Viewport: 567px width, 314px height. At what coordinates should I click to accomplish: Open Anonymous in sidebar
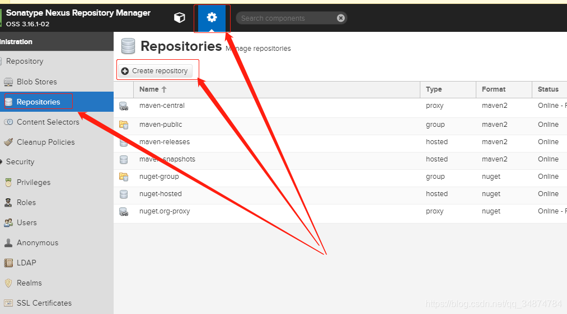point(57,243)
